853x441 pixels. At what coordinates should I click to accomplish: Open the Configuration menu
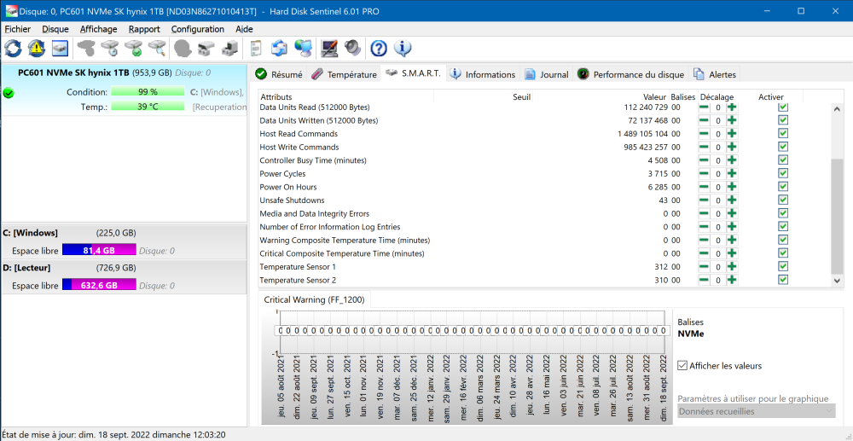pyautogui.click(x=197, y=29)
